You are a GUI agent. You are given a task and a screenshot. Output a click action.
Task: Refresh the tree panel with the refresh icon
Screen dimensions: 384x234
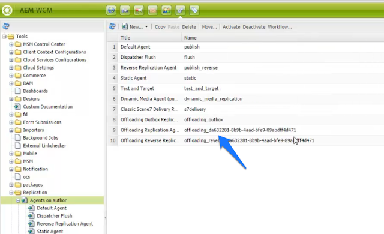(x=6, y=26)
